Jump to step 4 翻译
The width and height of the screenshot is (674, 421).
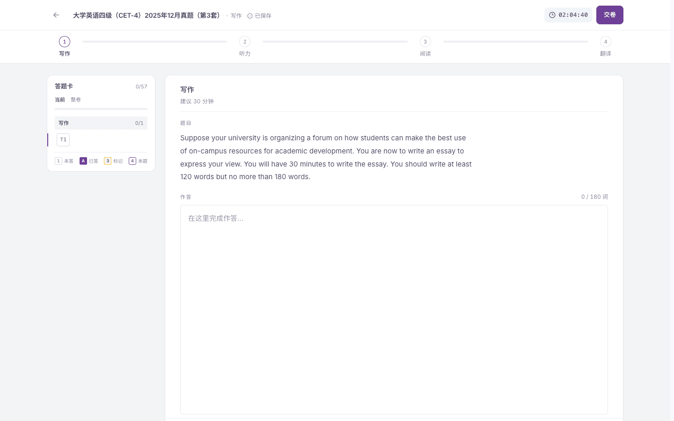point(606,47)
